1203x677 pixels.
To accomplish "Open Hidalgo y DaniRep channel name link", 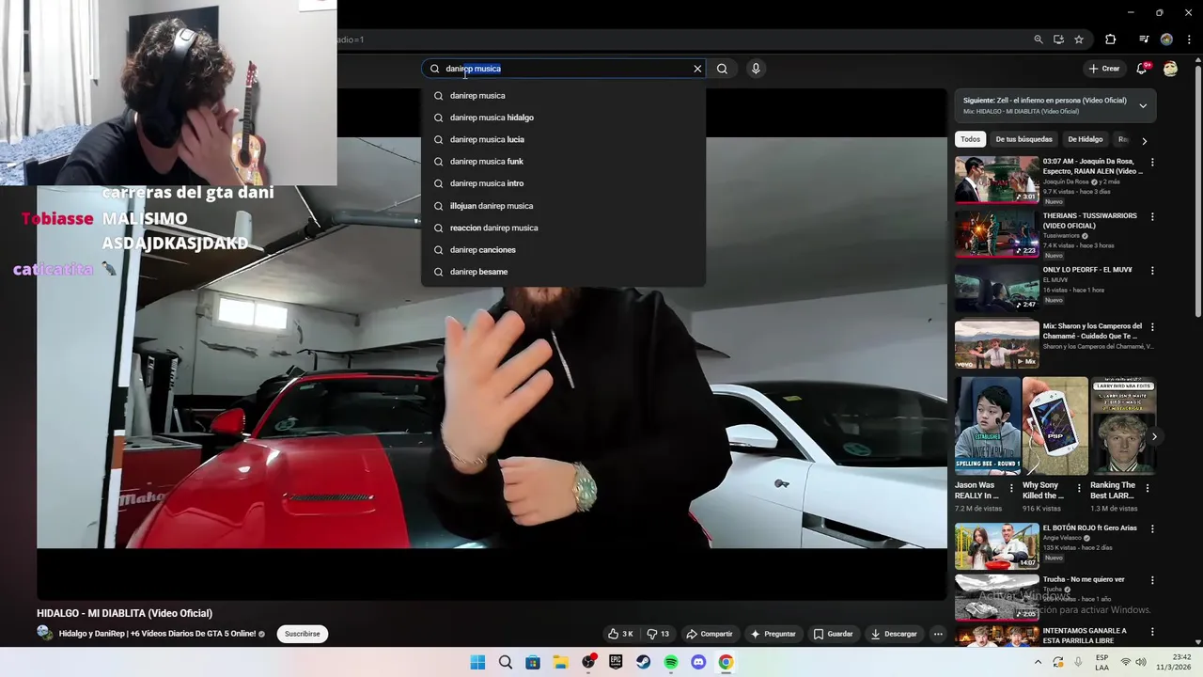I will click(x=157, y=634).
